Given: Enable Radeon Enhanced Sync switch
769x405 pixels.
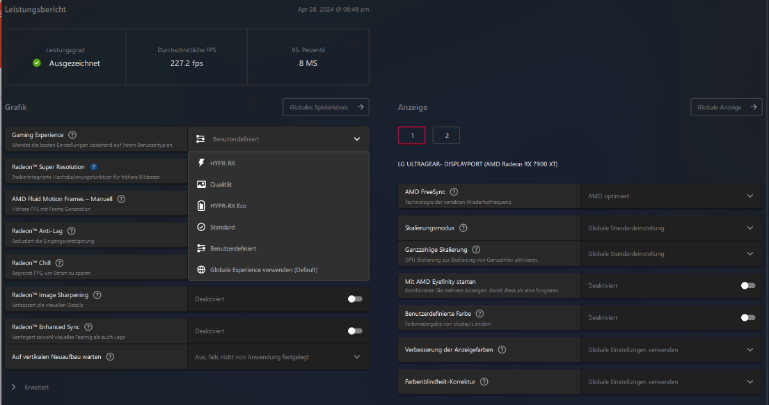Looking at the screenshot, I should (355, 331).
